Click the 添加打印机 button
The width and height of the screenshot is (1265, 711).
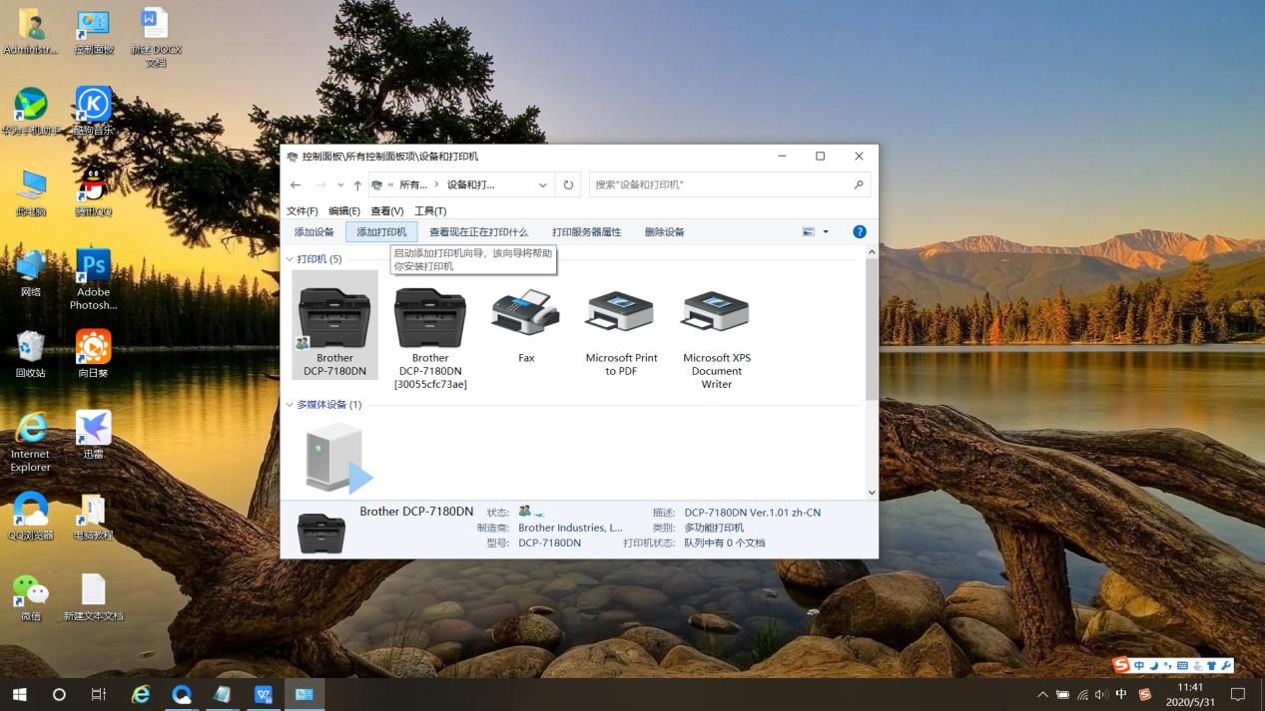381,232
